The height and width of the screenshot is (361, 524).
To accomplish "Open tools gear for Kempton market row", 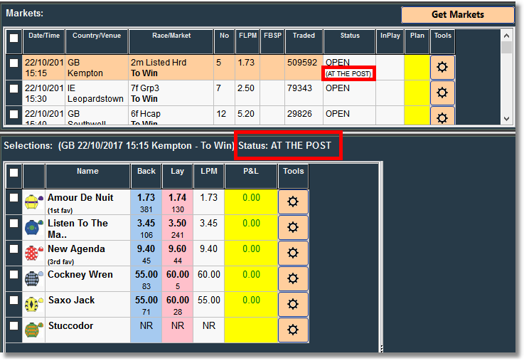I will pos(442,67).
